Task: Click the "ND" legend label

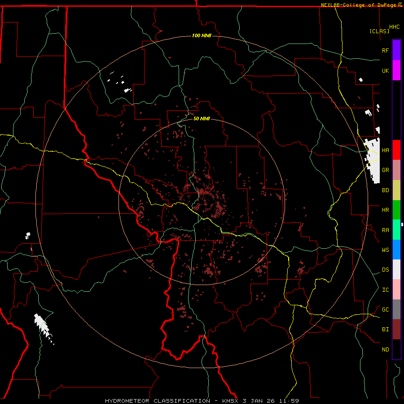Action: point(385,350)
